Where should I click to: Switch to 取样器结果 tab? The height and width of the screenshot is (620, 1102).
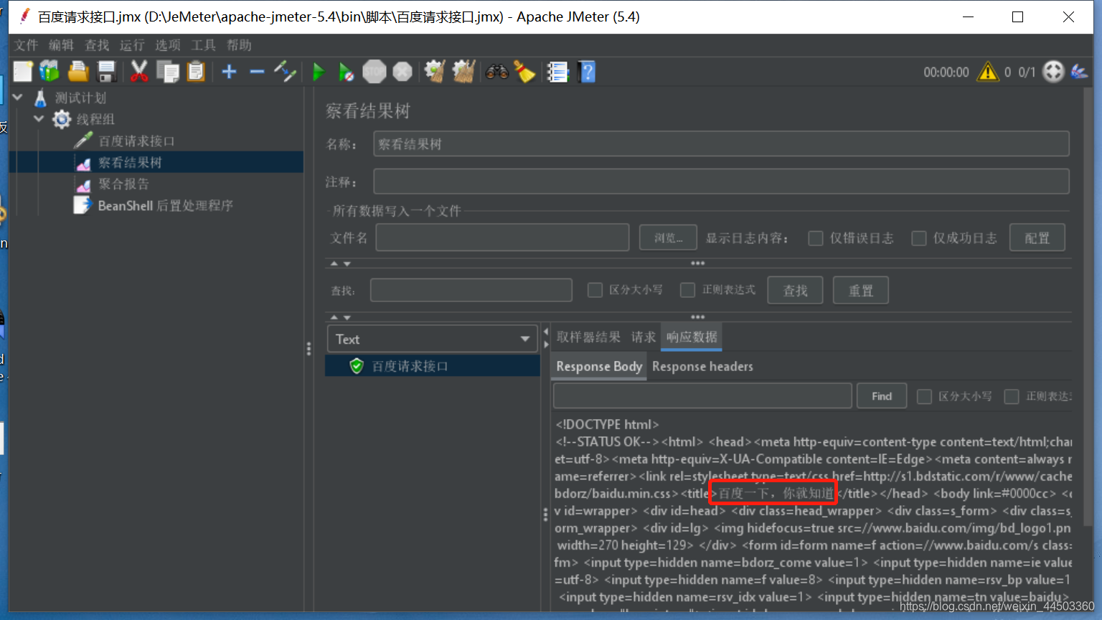point(588,337)
